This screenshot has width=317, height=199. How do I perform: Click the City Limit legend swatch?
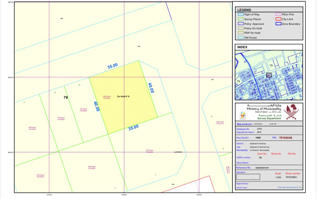(x=278, y=19)
